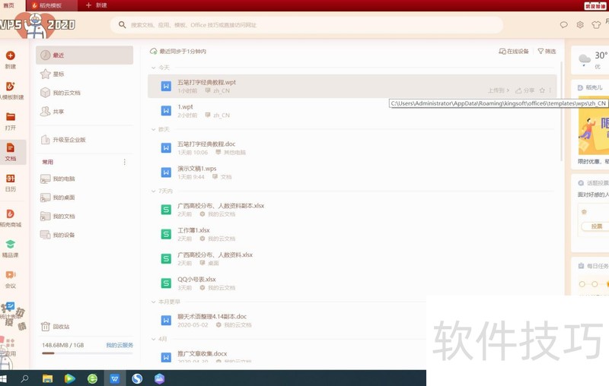This screenshot has width=609, height=386.
Task: Select 最近 in the navigation list
Action: tap(84, 55)
